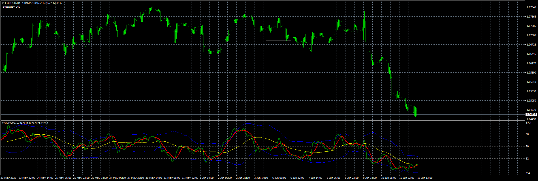Click the 50 indicator scale level
This screenshot has width=538, height=181.
pyautogui.click(x=528, y=146)
